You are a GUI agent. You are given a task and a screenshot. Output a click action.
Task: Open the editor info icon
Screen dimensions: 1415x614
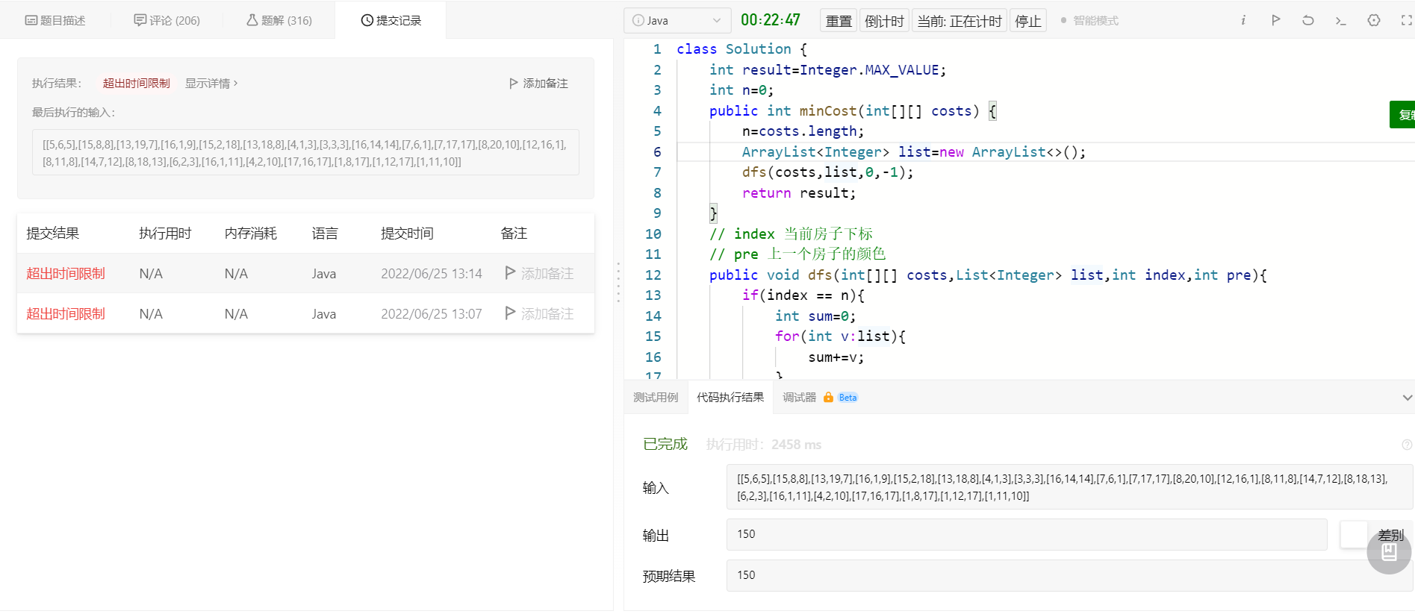[1243, 20]
